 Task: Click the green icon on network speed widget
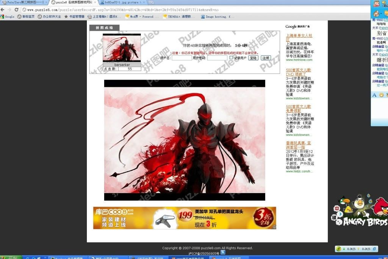tap(338, 249)
